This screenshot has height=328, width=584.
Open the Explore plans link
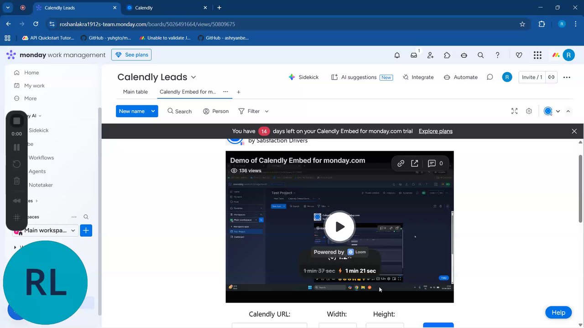point(436,131)
